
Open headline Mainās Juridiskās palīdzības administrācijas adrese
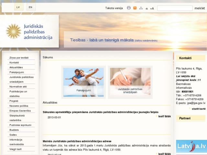77,141
